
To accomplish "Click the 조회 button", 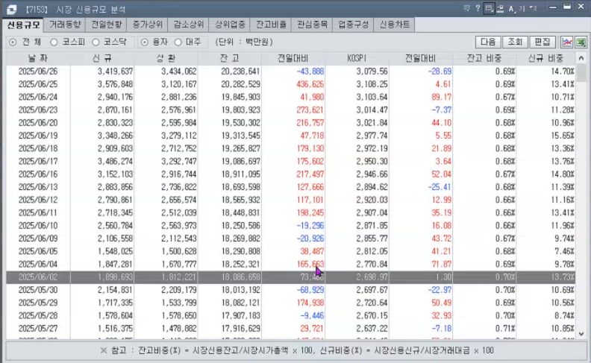I will coord(515,42).
